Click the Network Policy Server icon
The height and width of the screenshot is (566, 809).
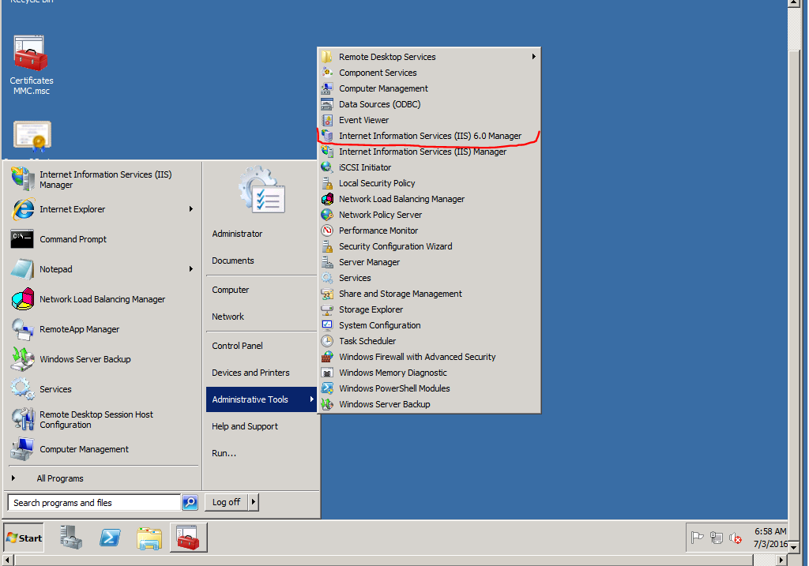tap(326, 215)
